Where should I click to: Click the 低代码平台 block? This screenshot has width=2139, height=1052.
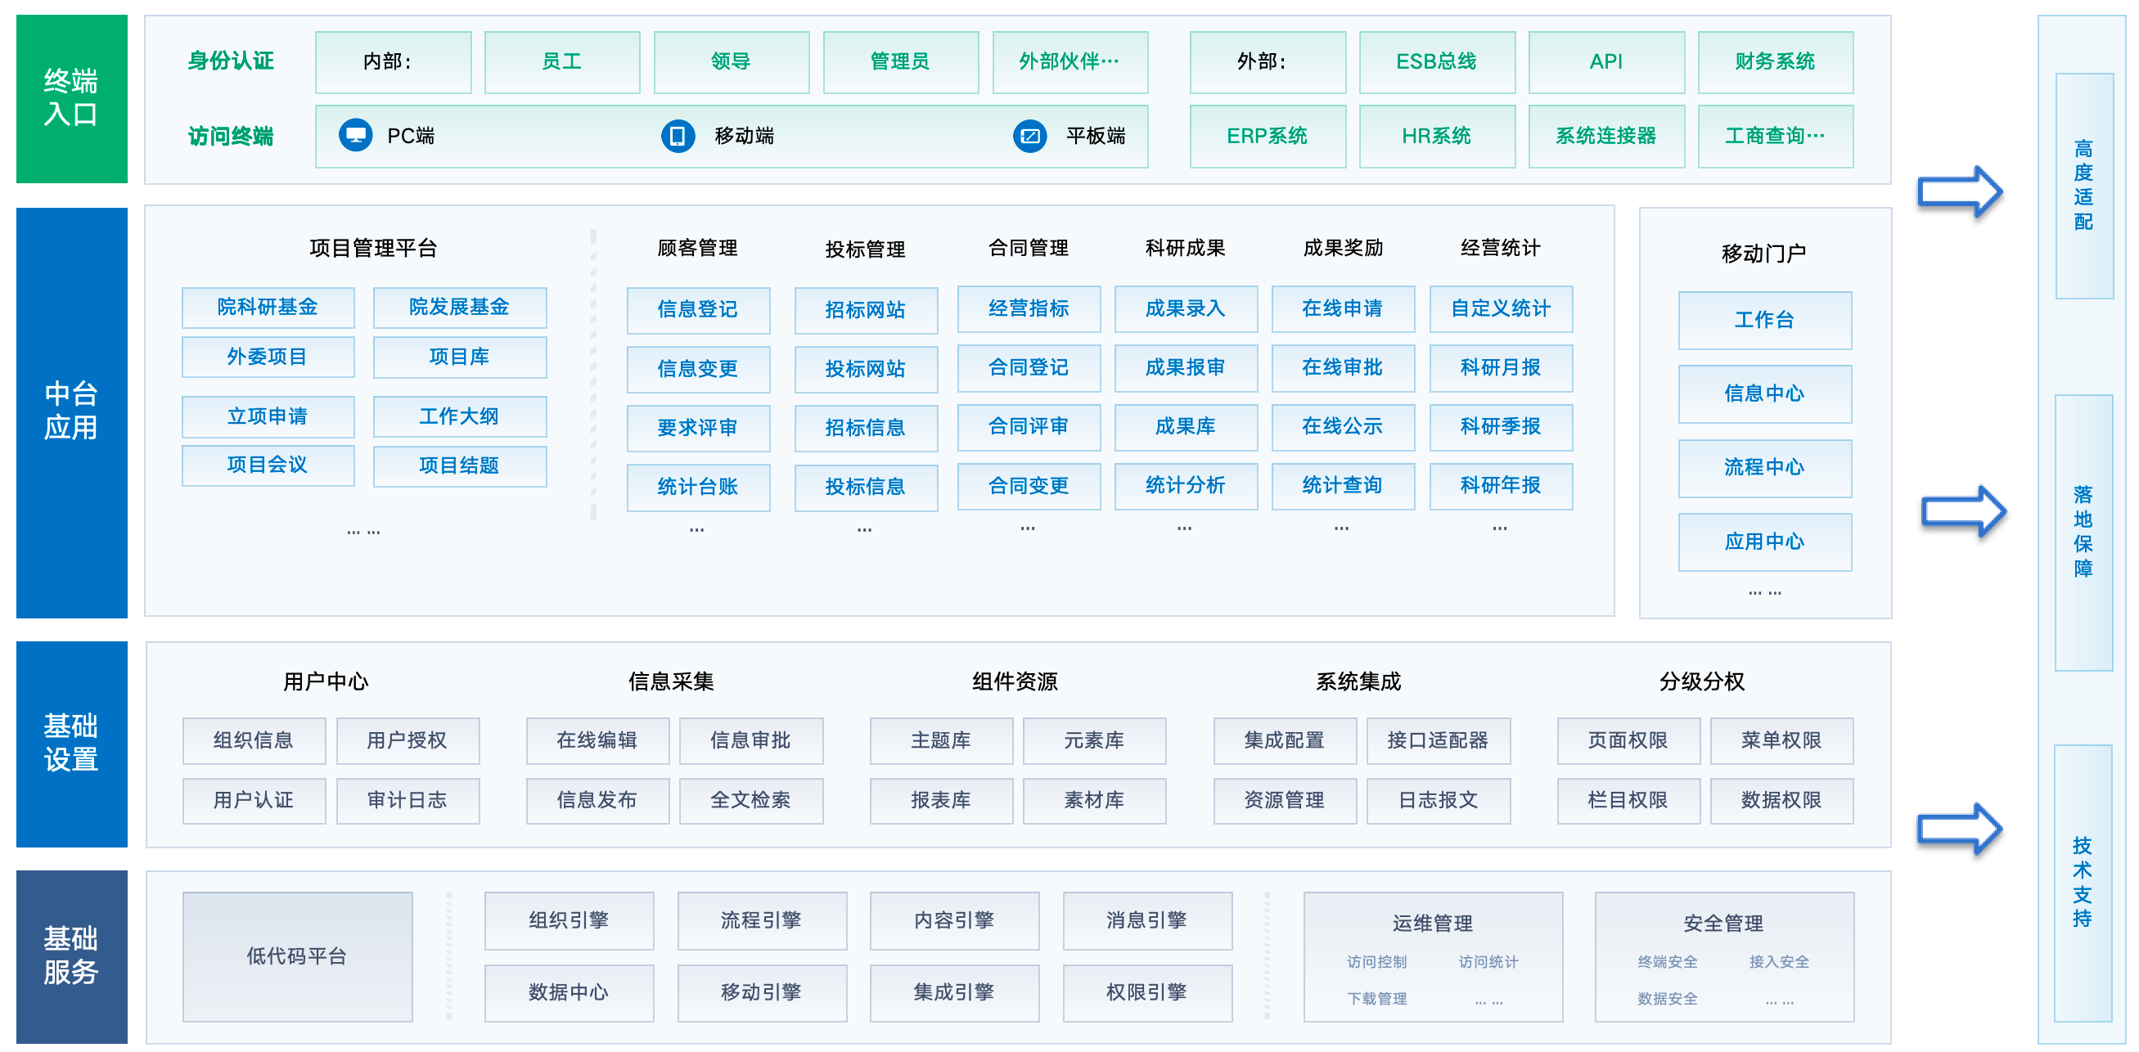(x=297, y=956)
